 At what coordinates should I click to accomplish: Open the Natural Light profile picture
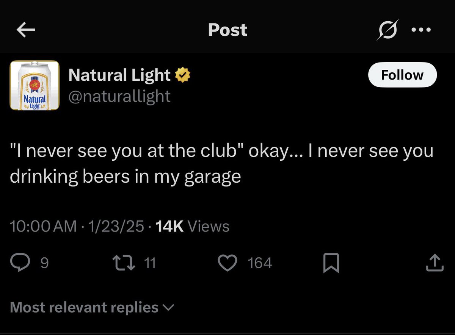[x=35, y=86]
